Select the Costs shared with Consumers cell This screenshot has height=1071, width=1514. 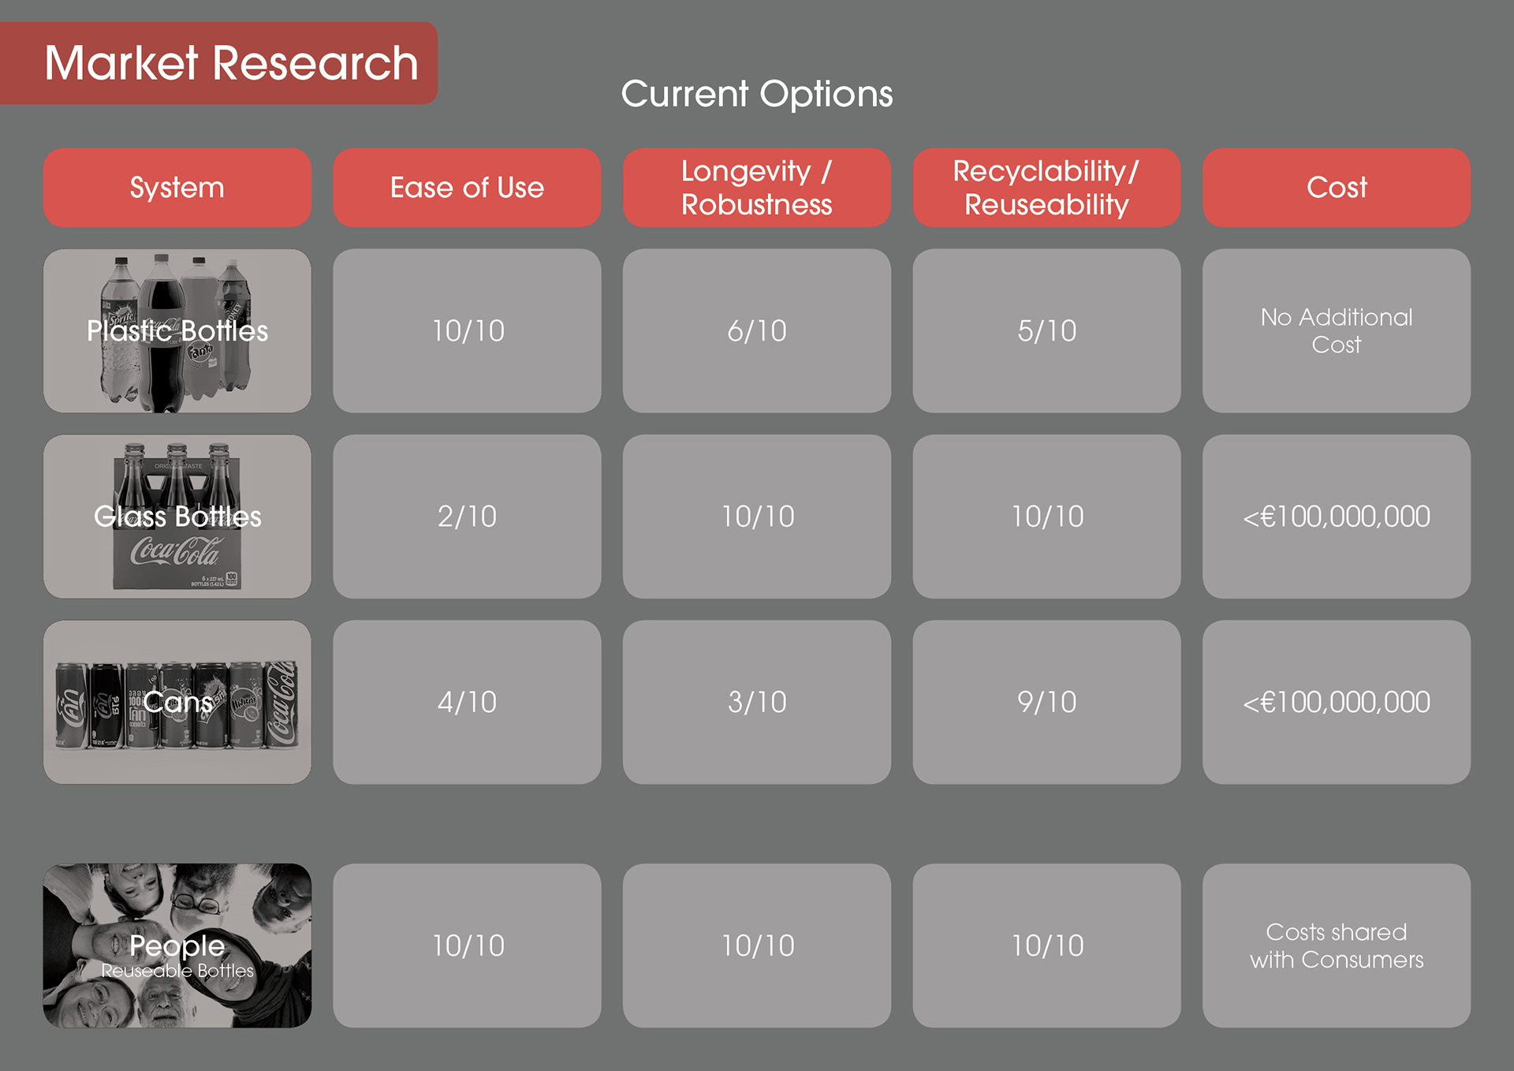[1336, 945]
